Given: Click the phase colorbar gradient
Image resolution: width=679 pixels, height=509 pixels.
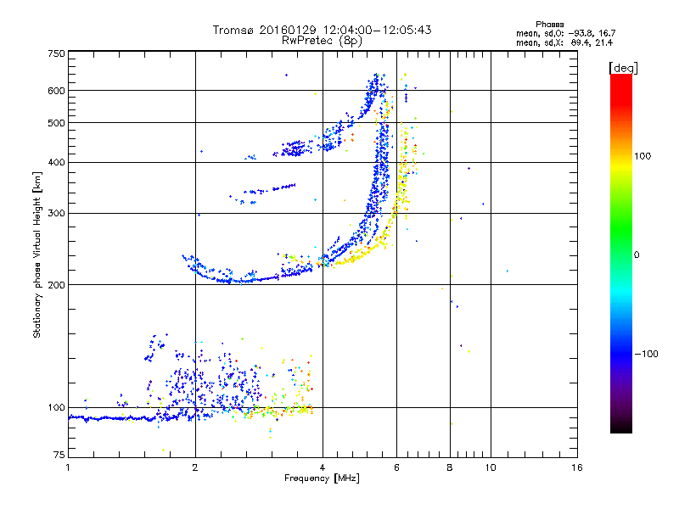Looking at the screenshot, I should tap(621, 253).
